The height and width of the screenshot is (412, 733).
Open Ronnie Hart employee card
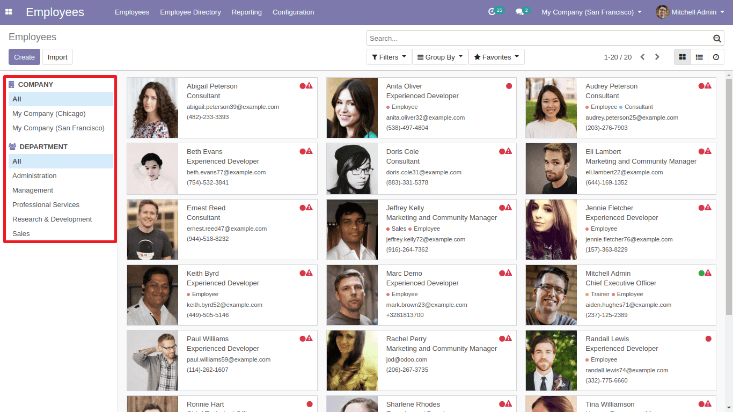click(222, 404)
